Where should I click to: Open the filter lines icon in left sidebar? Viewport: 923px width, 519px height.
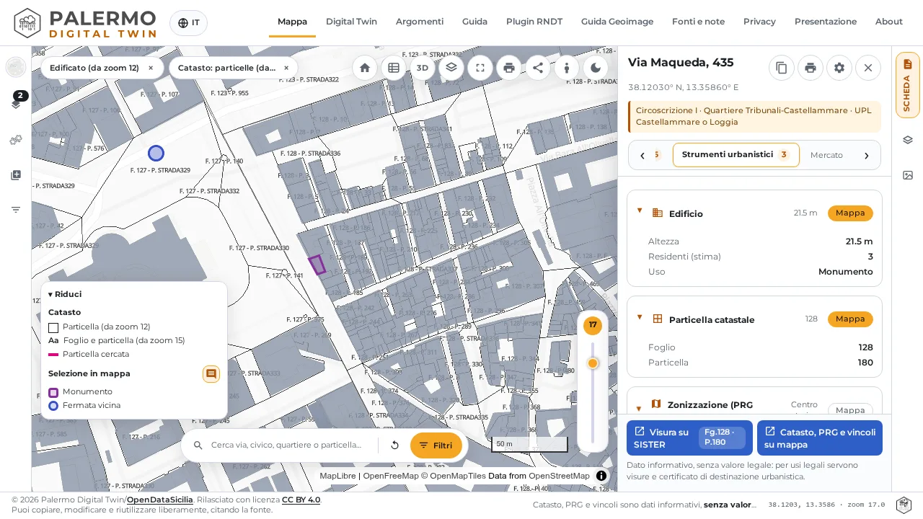(x=16, y=210)
